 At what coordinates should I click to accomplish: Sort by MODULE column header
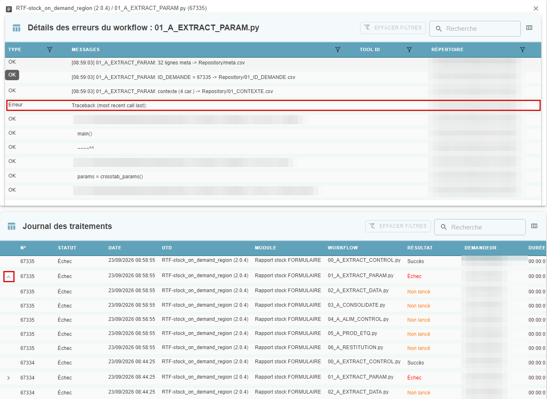(x=266, y=248)
